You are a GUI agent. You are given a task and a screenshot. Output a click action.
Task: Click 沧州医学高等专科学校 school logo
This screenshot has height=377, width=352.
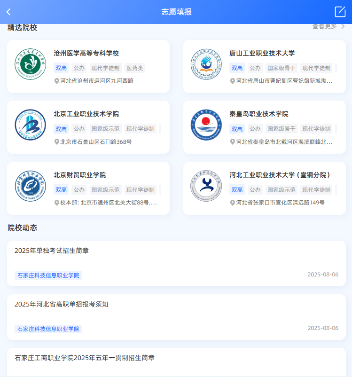point(30,64)
